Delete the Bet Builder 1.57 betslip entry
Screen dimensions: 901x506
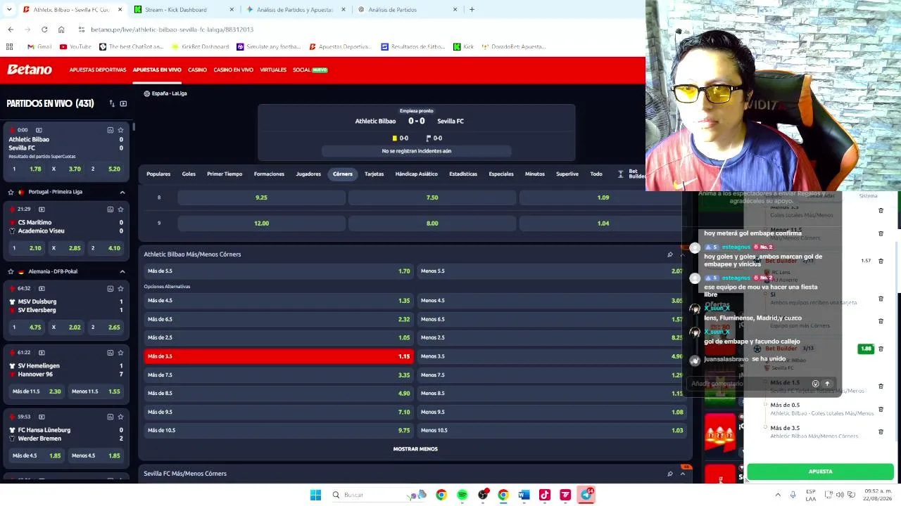pos(881,261)
